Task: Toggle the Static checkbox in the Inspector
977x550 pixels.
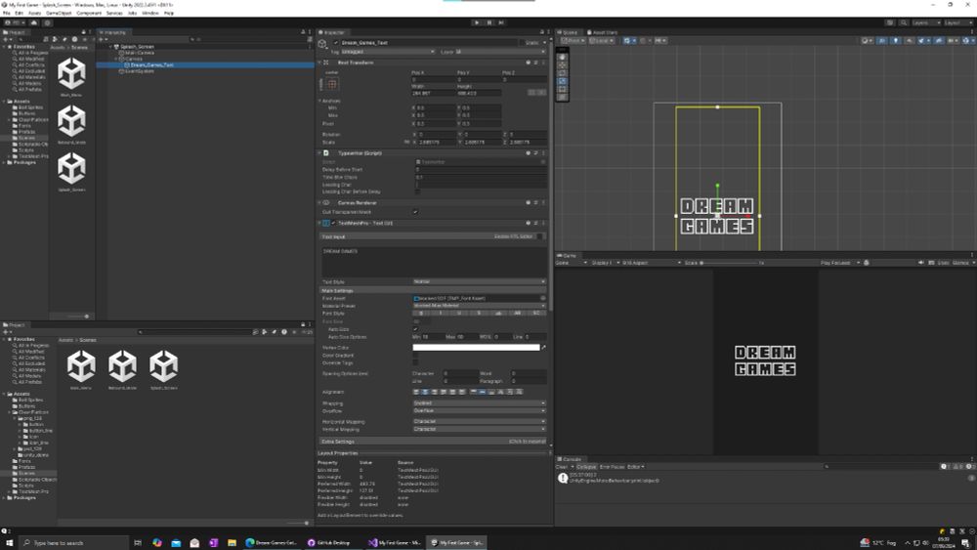Action: coord(520,42)
